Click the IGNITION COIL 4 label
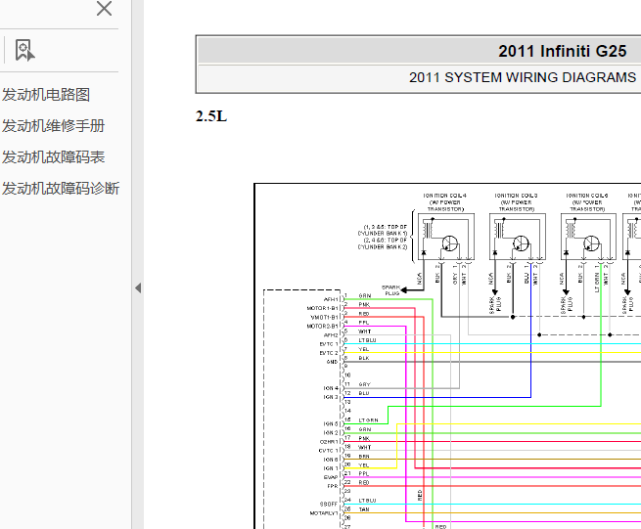The width and height of the screenshot is (641, 529). 445,196
